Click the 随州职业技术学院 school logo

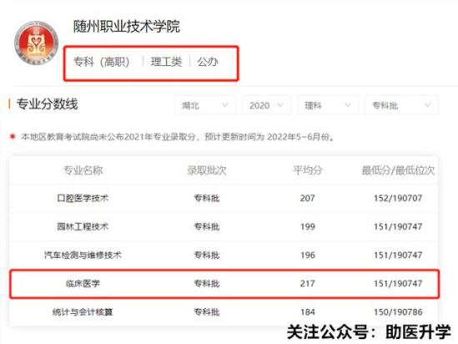click(36, 43)
